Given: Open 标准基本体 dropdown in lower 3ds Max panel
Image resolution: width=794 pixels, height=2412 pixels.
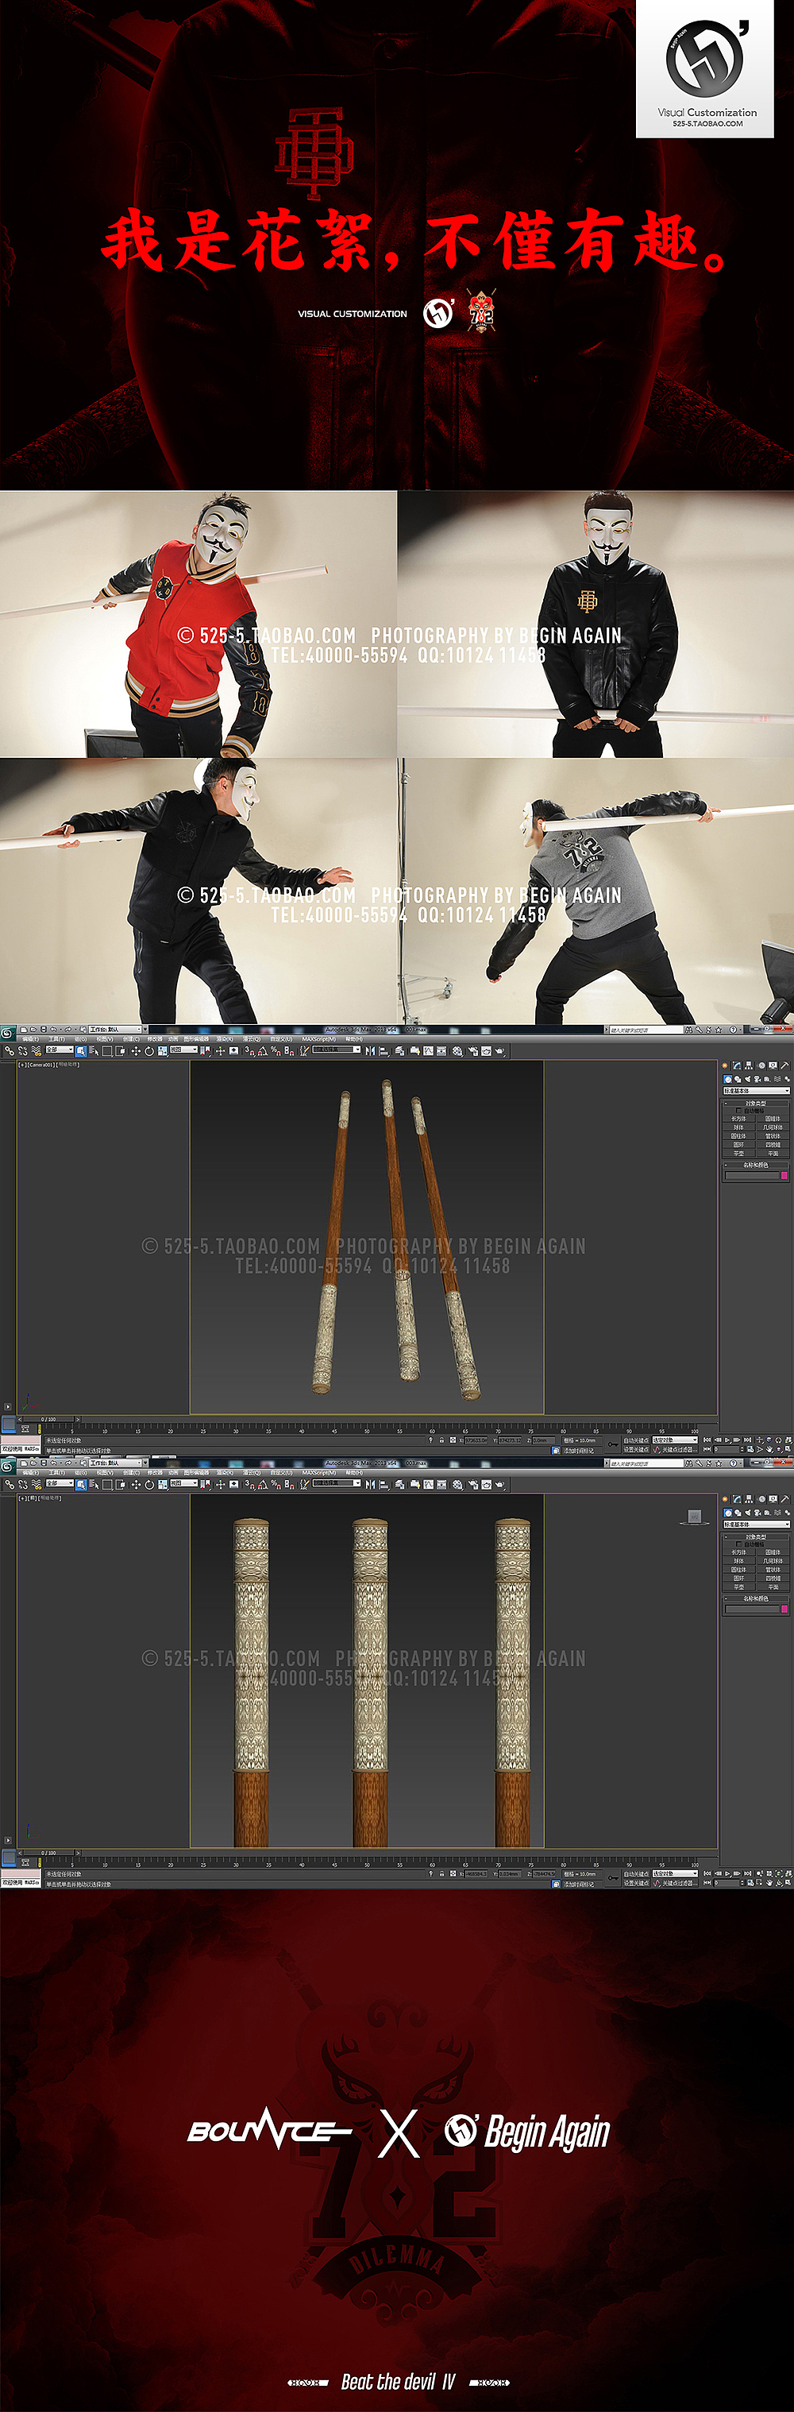Looking at the screenshot, I should pos(757,1525).
